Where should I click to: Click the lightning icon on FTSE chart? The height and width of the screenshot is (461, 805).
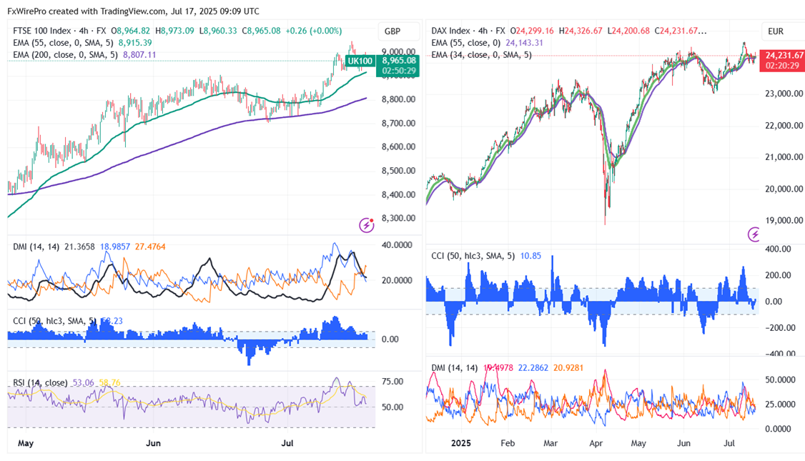367,225
